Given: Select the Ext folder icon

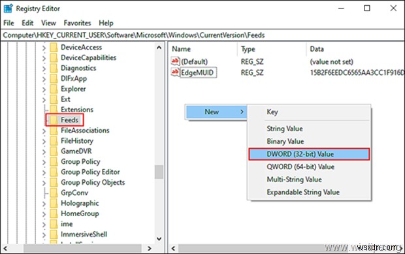Looking at the screenshot, I should 54,99.
